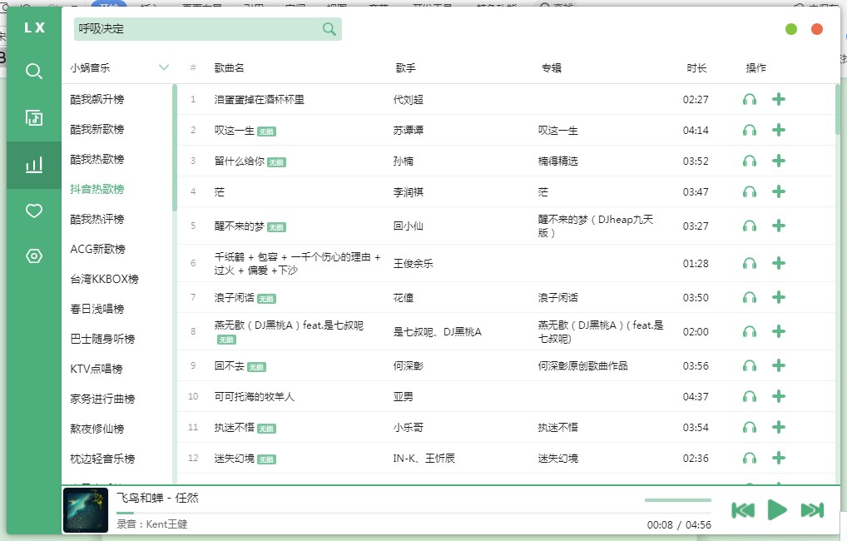
Task: Open settings hexagon icon in sidebar
Action: point(34,256)
